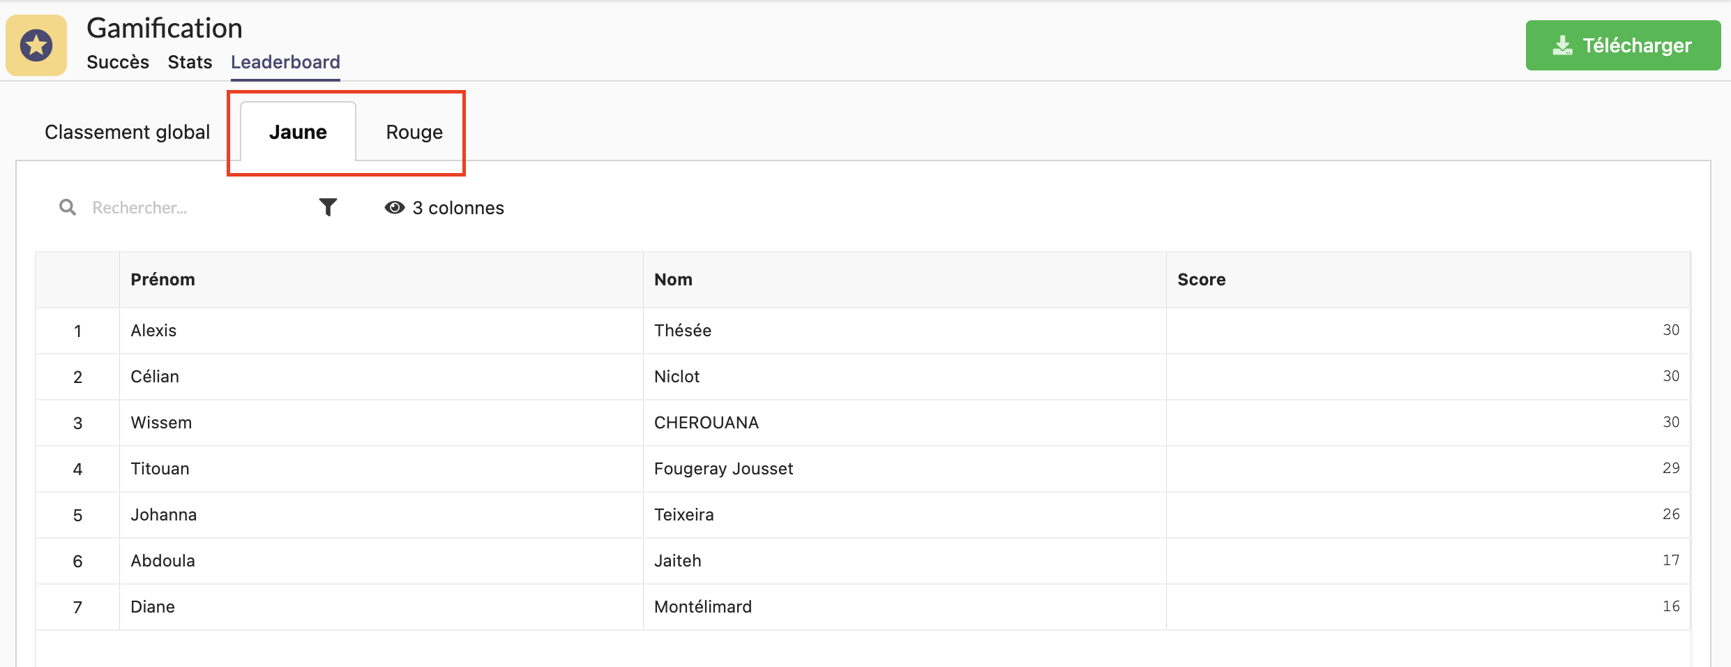Sort by the Prénom column header

tap(162, 280)
